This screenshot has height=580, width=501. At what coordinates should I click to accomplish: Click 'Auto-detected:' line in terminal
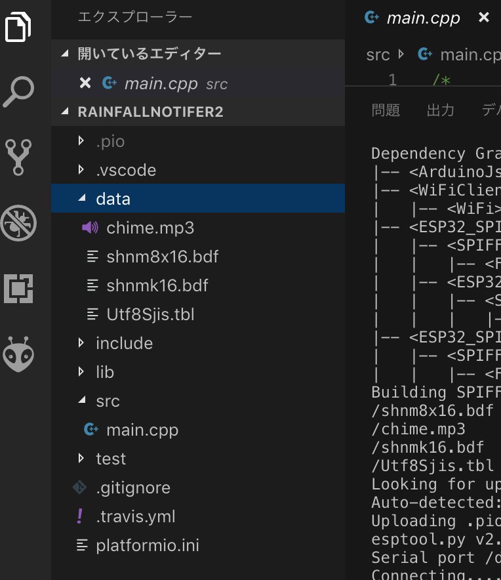[x=436, y=503]
